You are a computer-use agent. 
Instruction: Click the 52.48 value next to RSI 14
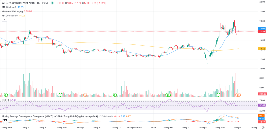coord(13,100)
